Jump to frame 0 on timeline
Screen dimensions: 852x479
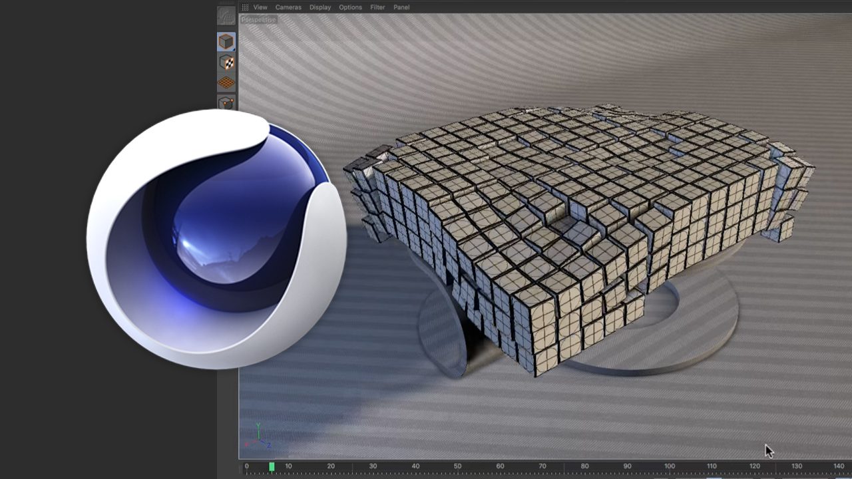tap(246, 466)
